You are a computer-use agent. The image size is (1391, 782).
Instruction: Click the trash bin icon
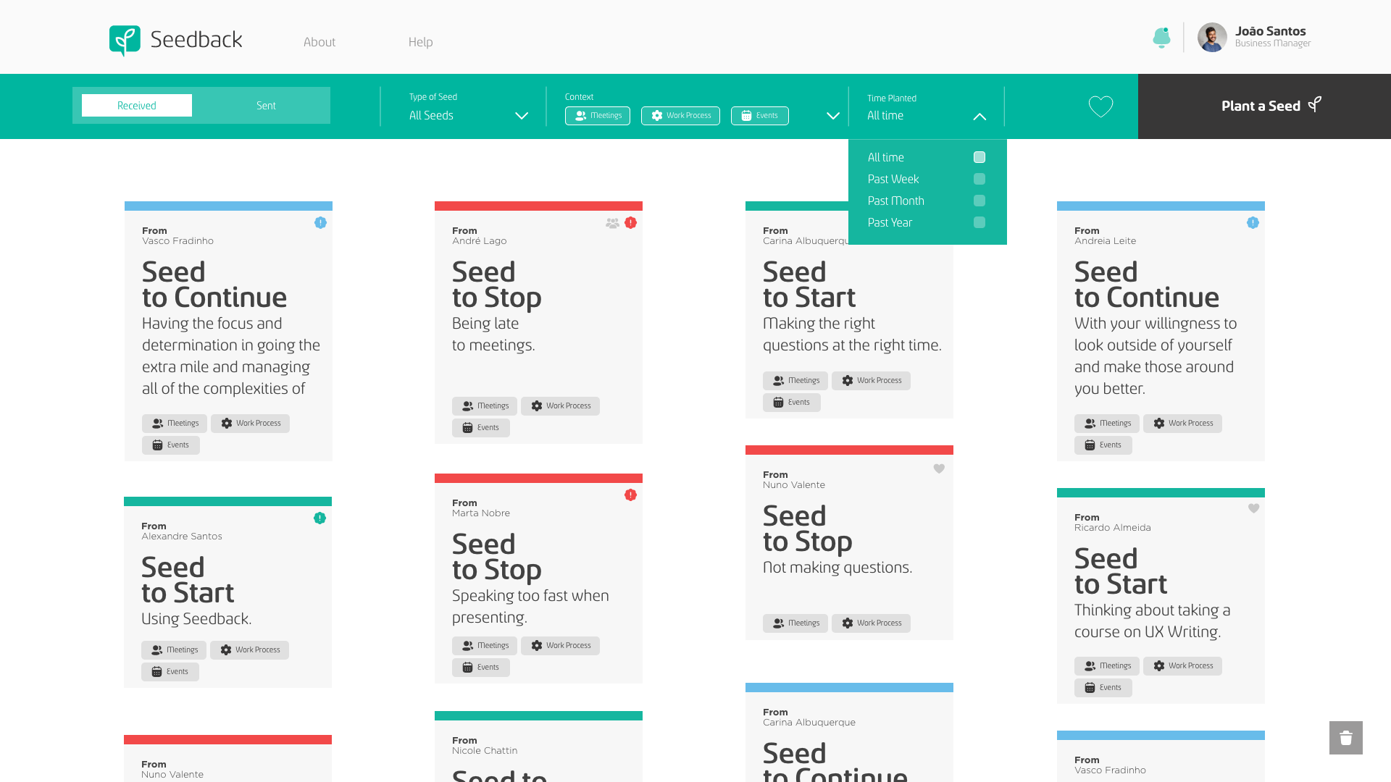[x=1345, y=738]
